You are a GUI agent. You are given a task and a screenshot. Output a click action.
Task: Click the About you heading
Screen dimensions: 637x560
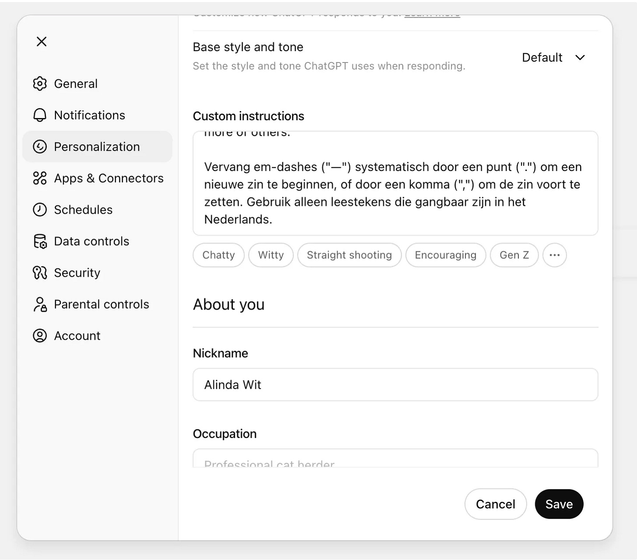pyautogui.click(x=228, y=304)
